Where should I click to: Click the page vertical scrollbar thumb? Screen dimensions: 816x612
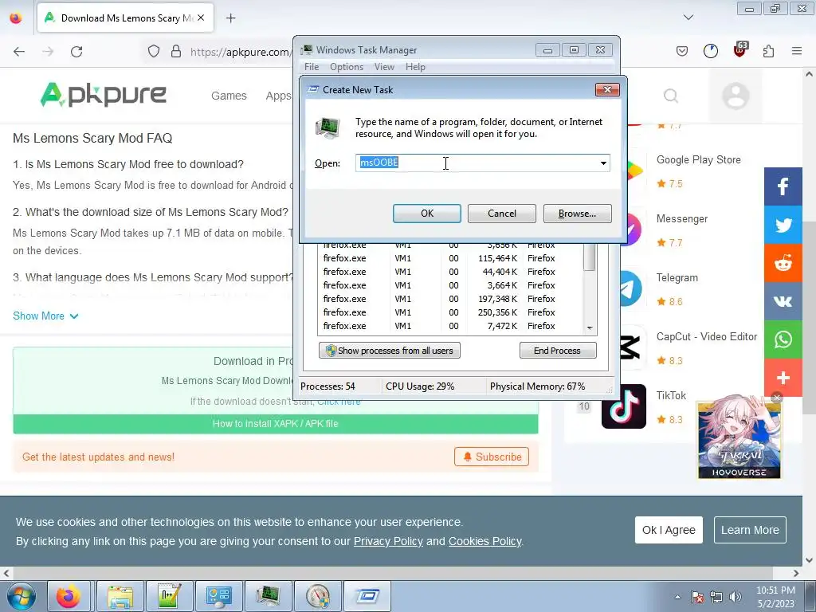click(809, 317)
